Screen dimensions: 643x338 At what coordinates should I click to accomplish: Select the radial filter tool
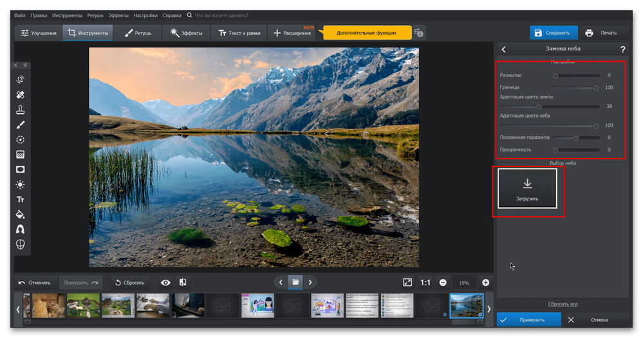[20, 139]
